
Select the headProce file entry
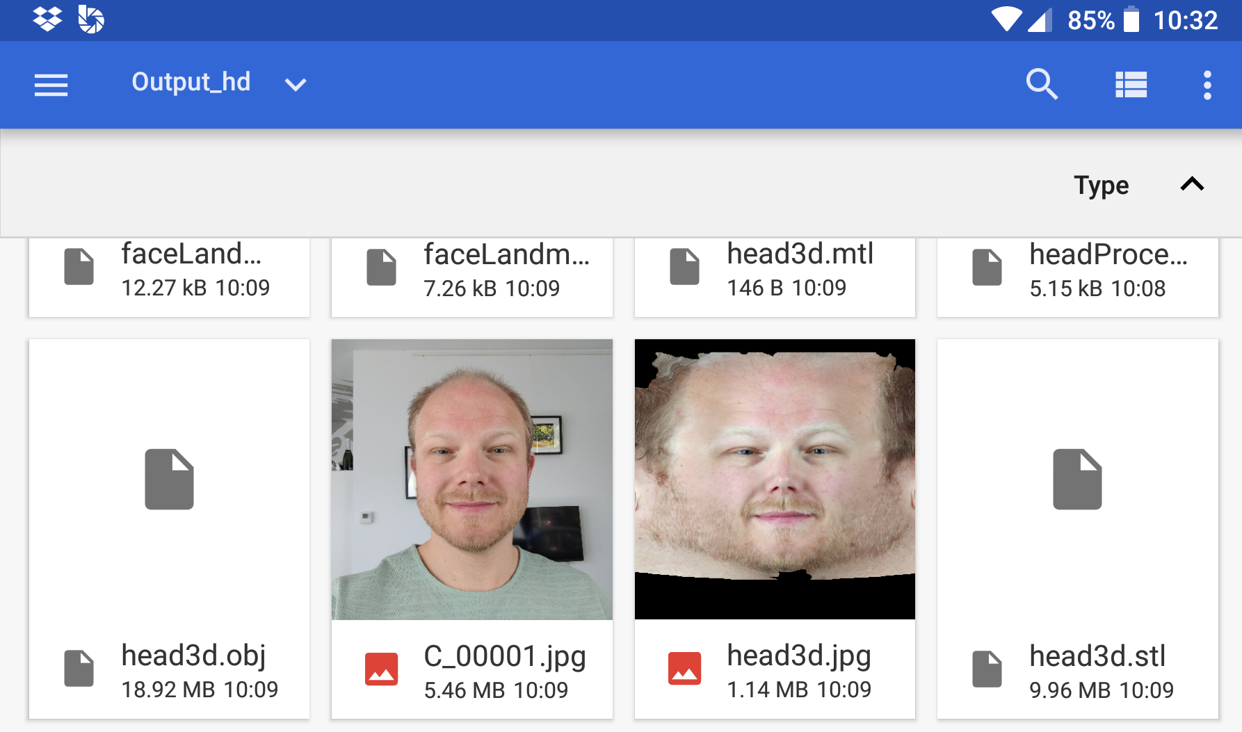[1077, 270]
